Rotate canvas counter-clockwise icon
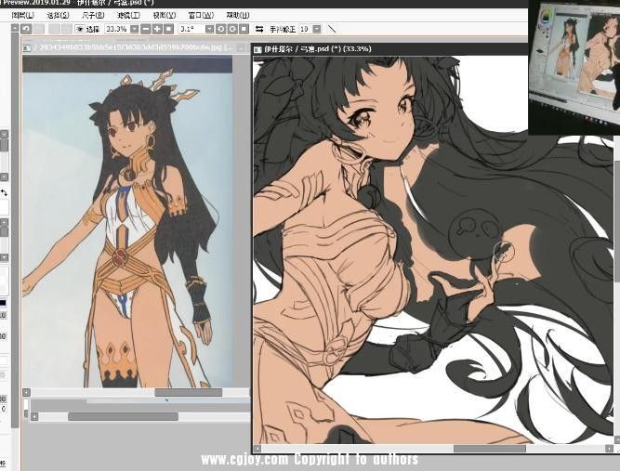The height and width of the screenshot is (471, 620). point(221,29)
